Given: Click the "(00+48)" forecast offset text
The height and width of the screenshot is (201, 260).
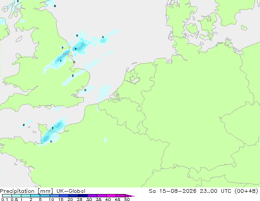Looking at the screenshot, I should point(246,191).
